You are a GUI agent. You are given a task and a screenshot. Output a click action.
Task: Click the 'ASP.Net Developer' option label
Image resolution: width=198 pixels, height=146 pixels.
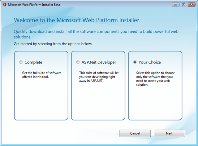(x=99, y=62)
